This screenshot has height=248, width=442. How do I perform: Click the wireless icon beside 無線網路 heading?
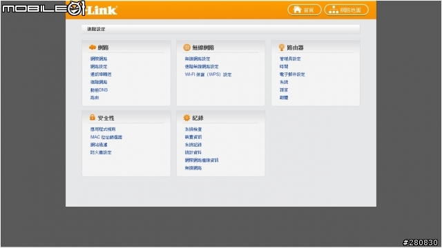click(186, 48)
